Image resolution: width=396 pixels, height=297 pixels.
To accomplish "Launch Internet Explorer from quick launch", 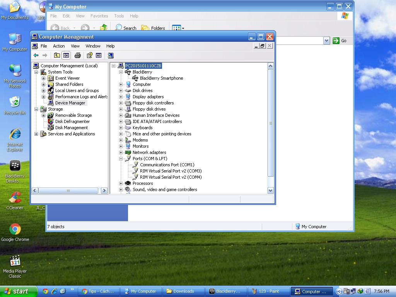I will [x=54, y=291].
